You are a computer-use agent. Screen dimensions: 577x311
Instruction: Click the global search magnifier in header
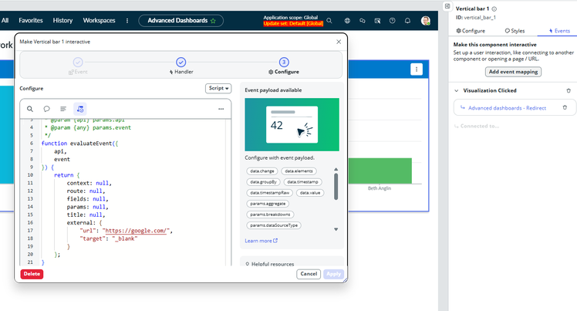pyautogui.click(x=329, y=21)
